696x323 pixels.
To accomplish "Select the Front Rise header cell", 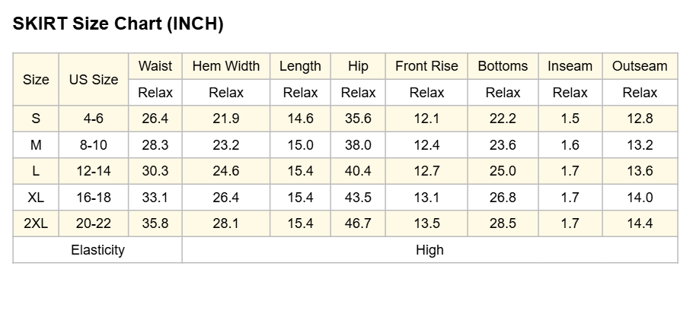I will (x=426, y=66).
